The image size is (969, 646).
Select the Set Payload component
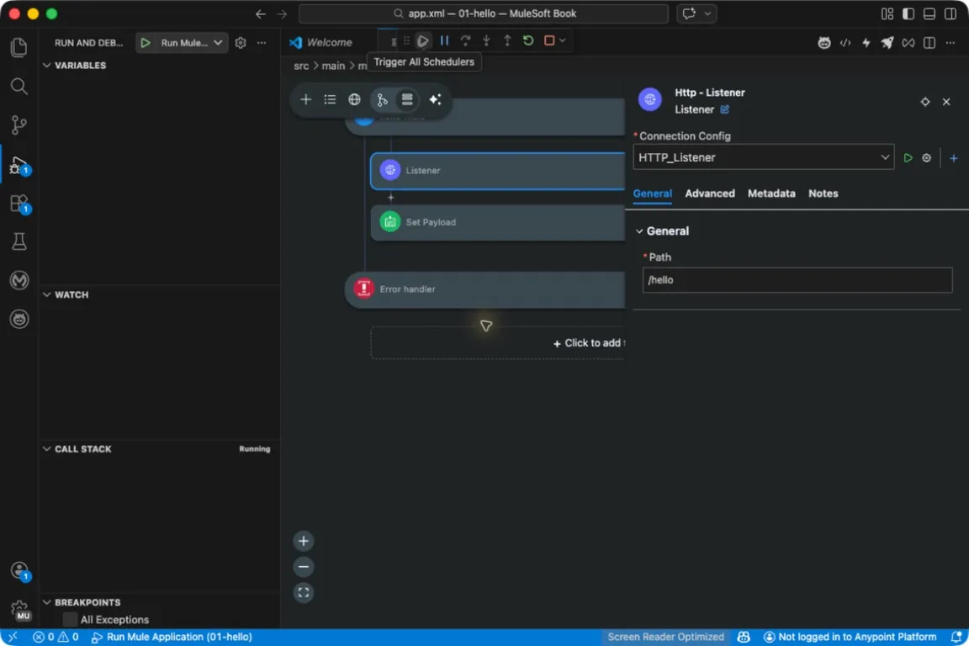[x=497, y=223]
